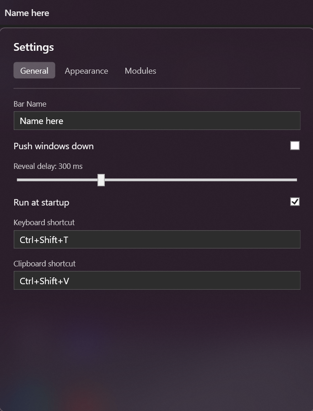
Task: Click the "Bar Name" field label
Action: coord(30,104)
